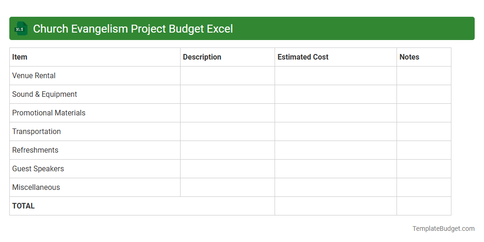
Task: Click the TOTAL row label
Action: (x=23, y=206)
